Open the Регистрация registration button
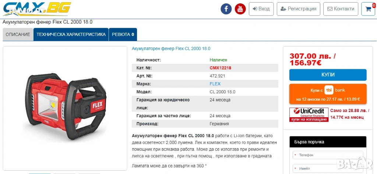 298,9
